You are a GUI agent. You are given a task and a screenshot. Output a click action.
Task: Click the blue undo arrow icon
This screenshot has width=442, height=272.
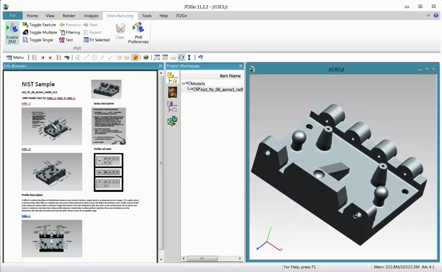pyautogui.click(x=200, y=57)
